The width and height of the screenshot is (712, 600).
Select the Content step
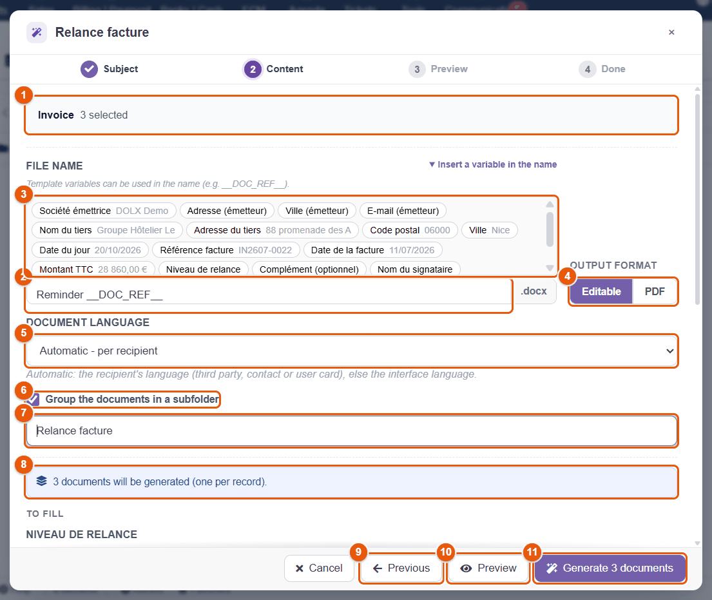click(274, 69)
